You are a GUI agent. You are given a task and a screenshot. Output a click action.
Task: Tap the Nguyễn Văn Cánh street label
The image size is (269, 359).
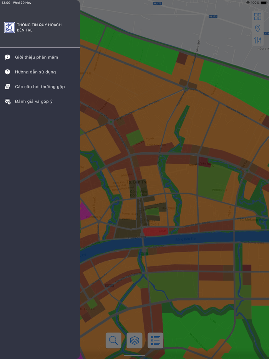coord(197,51)
